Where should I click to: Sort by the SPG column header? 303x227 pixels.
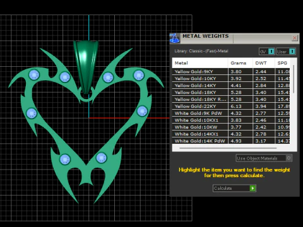tap(282, 63)
